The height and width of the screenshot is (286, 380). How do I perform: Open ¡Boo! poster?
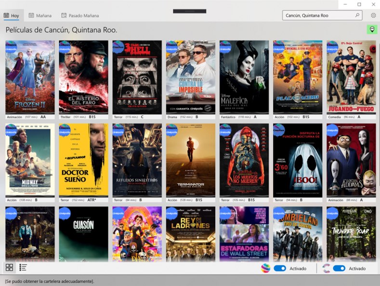click(x=298, y=160)
